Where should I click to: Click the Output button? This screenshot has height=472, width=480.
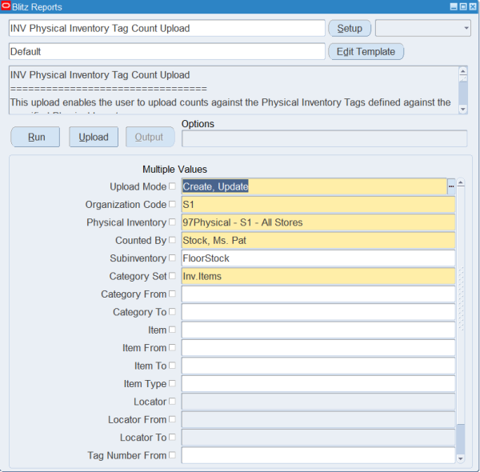tap(150, 137)
